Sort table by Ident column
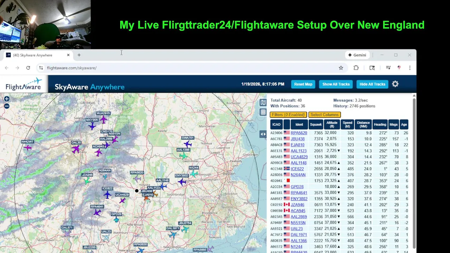450x253 pixels. pyautogui.click(x=299, y=124)
